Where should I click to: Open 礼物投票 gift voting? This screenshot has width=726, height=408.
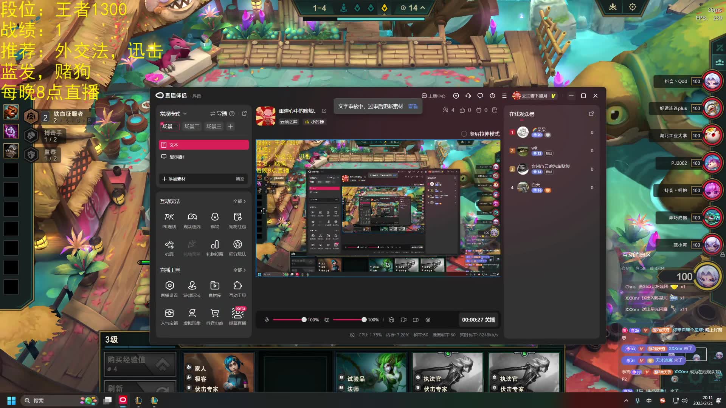[x=215, y=248]
